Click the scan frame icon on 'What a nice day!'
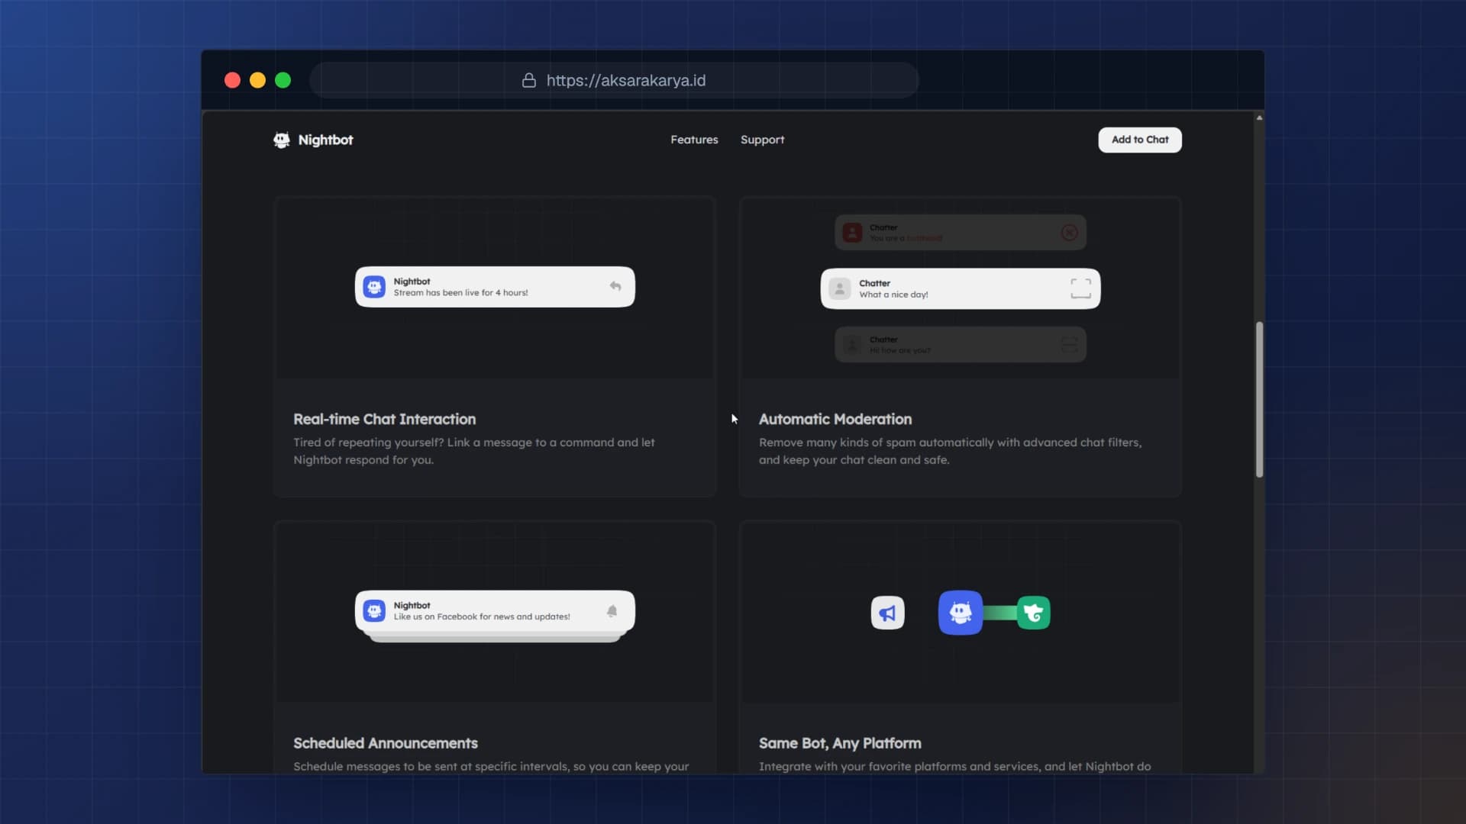Viewport: 1466px width, 824px height. [x=1080, y=288]
